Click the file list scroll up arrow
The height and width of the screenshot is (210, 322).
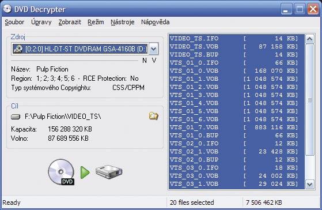(310, 39)
